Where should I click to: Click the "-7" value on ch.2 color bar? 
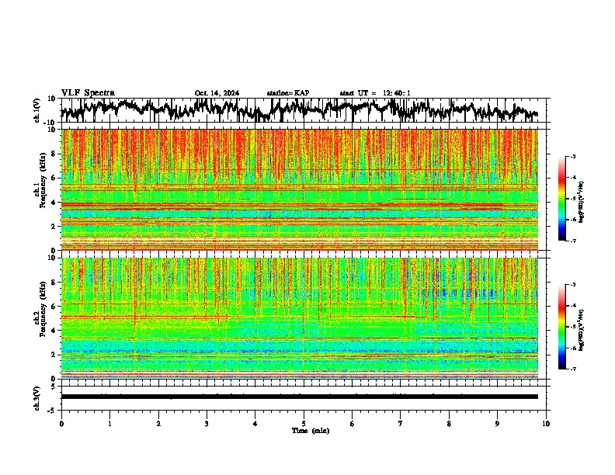click(x=573, y=369)
